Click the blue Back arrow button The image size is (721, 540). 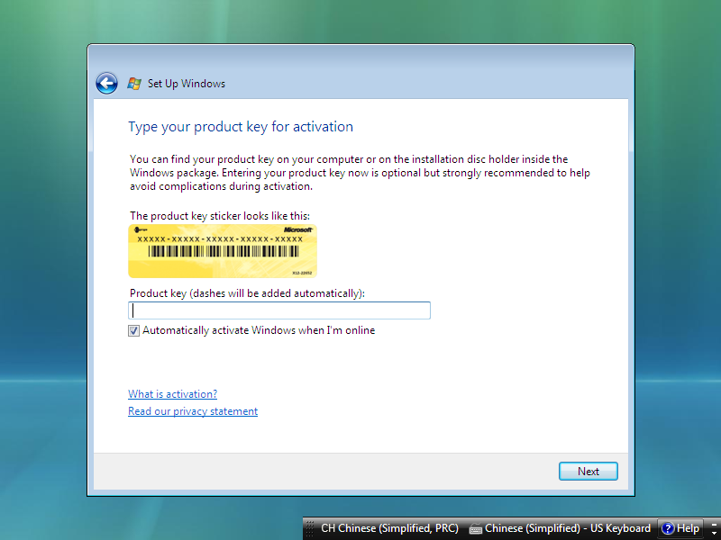(106, 83)
